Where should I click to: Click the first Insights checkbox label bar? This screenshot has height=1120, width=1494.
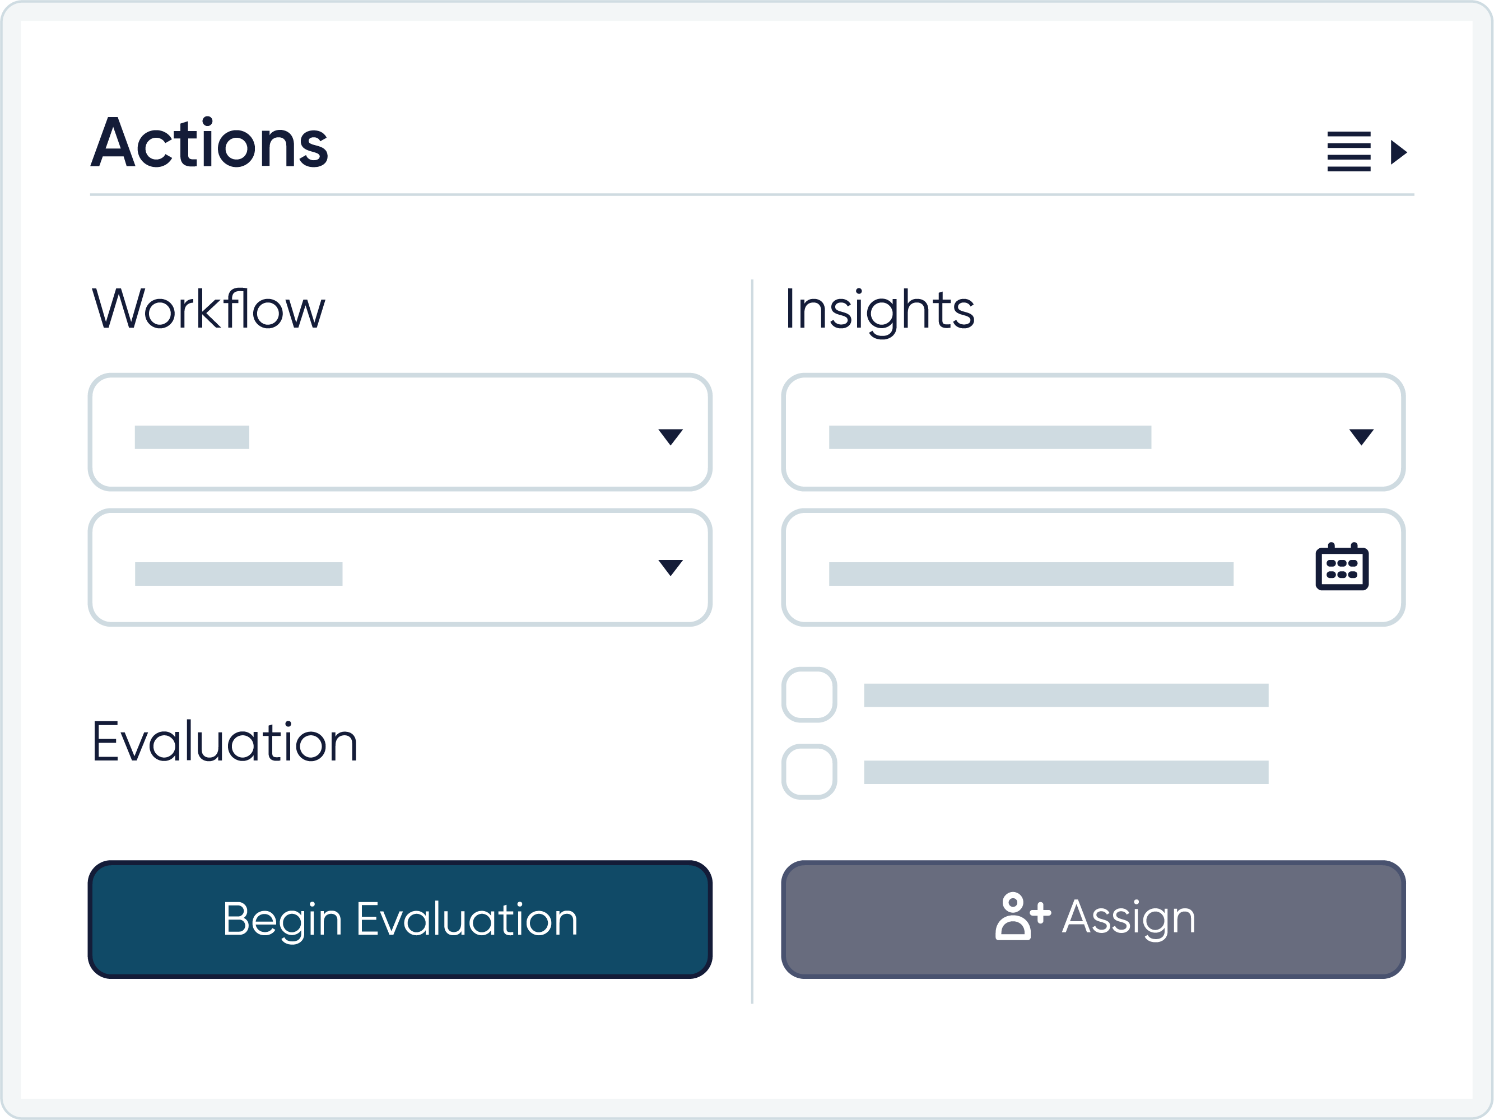pyautogui.click(x=1067, y=696)
